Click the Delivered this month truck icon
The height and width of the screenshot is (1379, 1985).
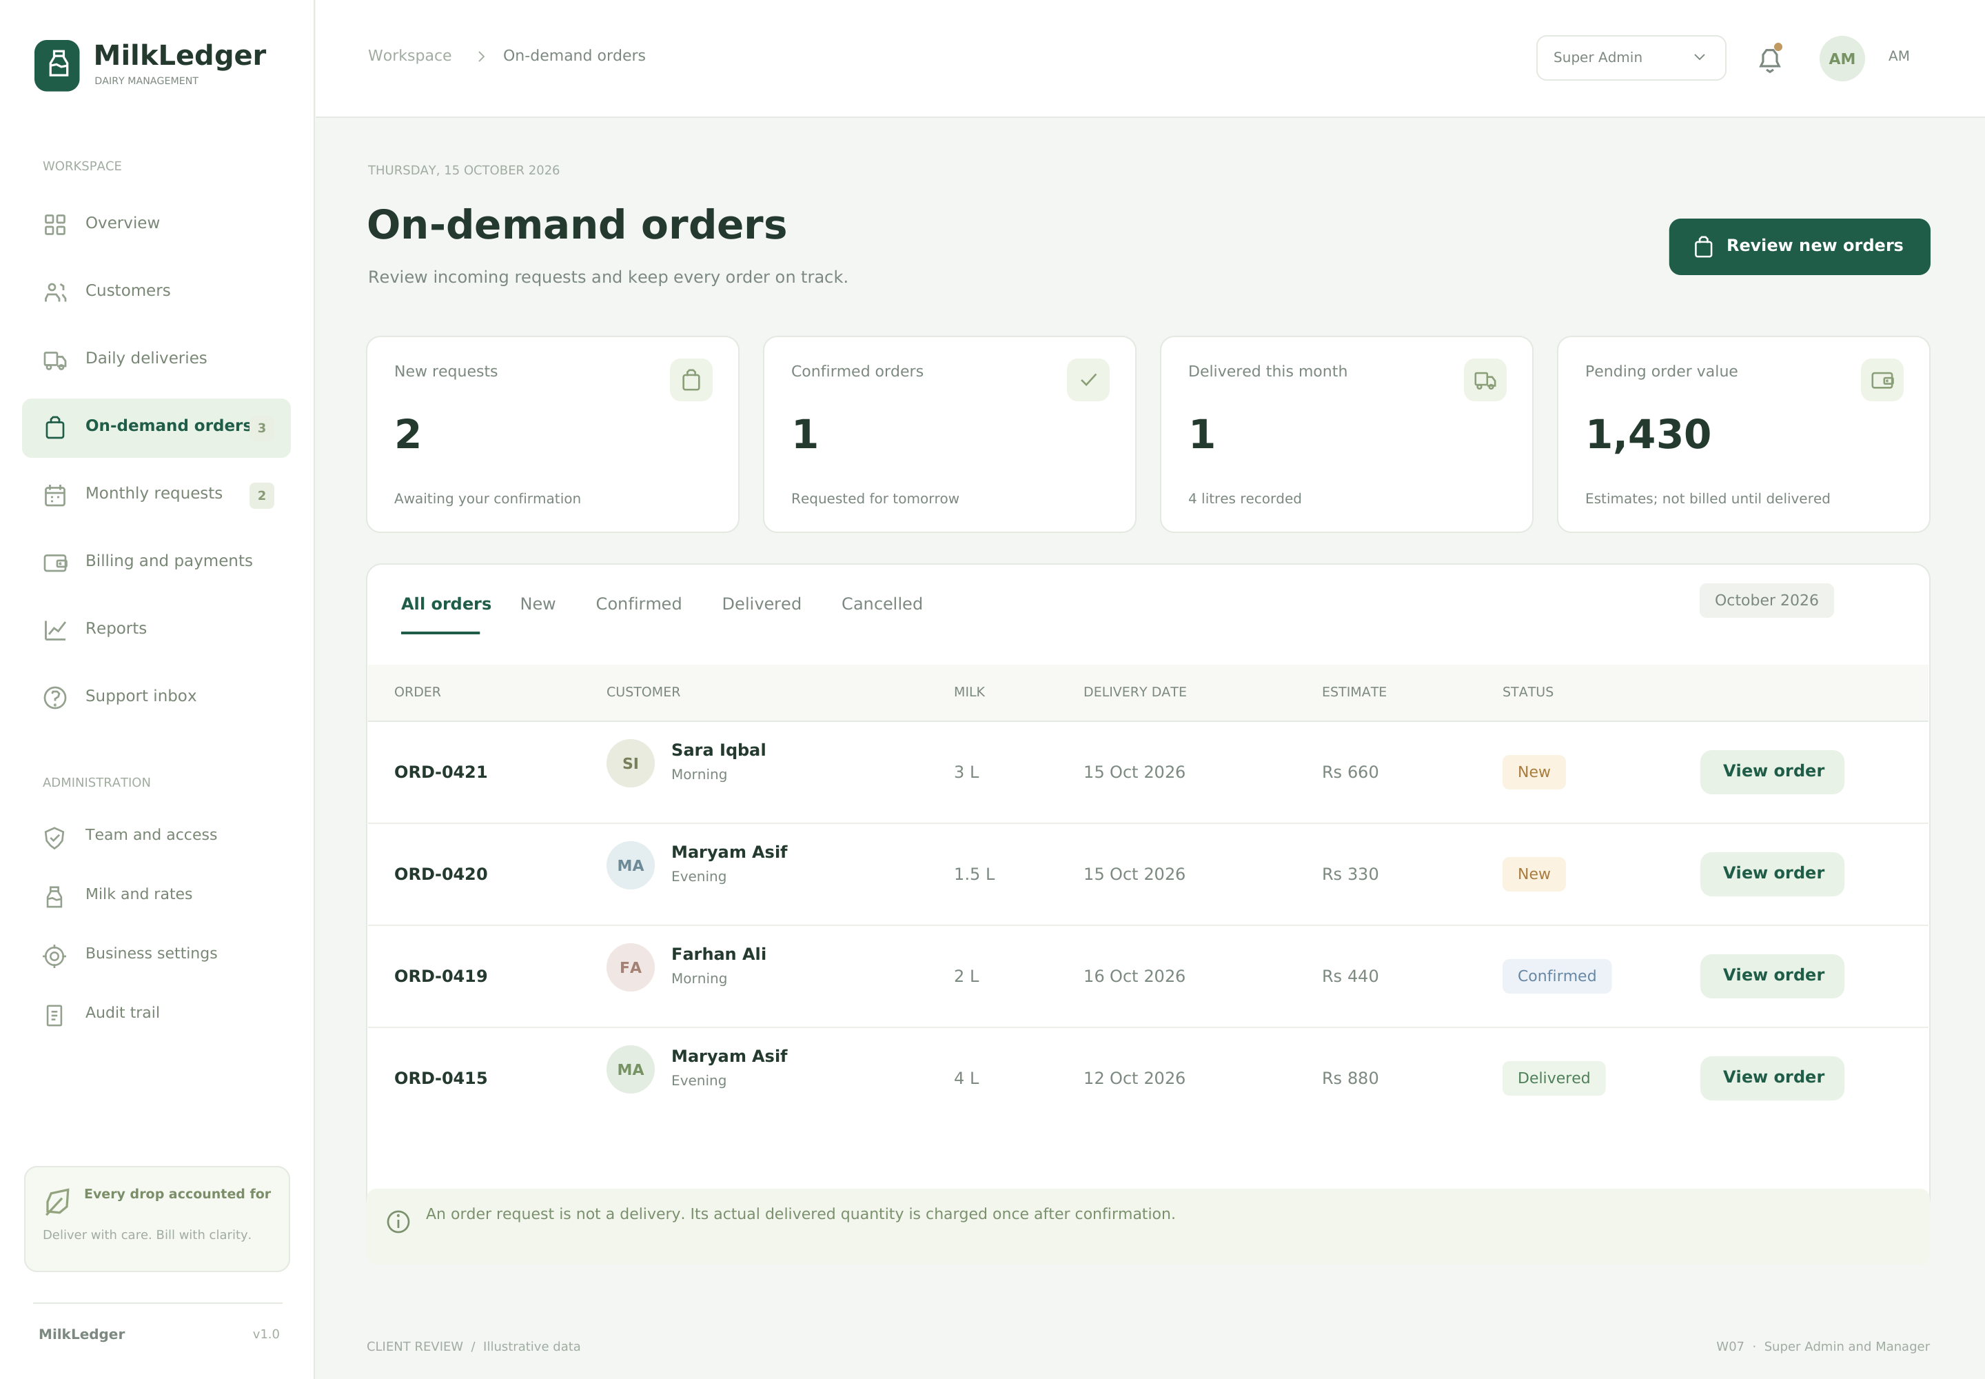click(1485, 380)
